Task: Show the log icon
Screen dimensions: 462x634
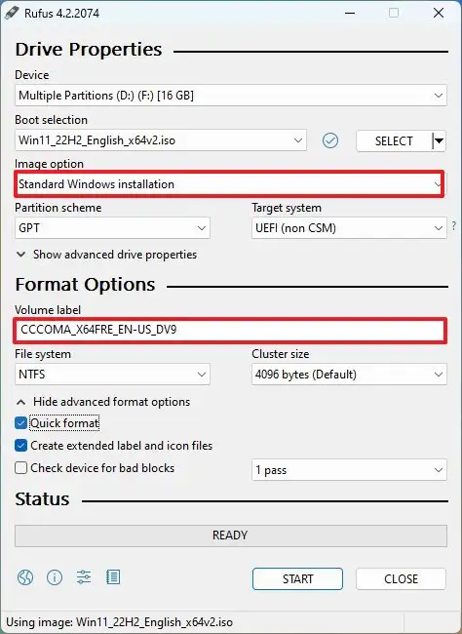Action: 113,577
